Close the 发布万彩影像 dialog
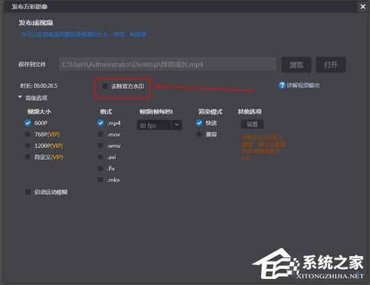The height and width of the screenshot is (285, 370). (x=363, y=7)
